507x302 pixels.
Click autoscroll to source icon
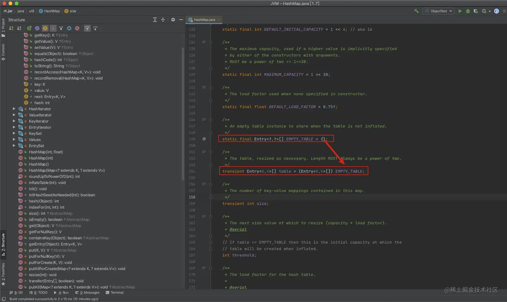point(87,28)
